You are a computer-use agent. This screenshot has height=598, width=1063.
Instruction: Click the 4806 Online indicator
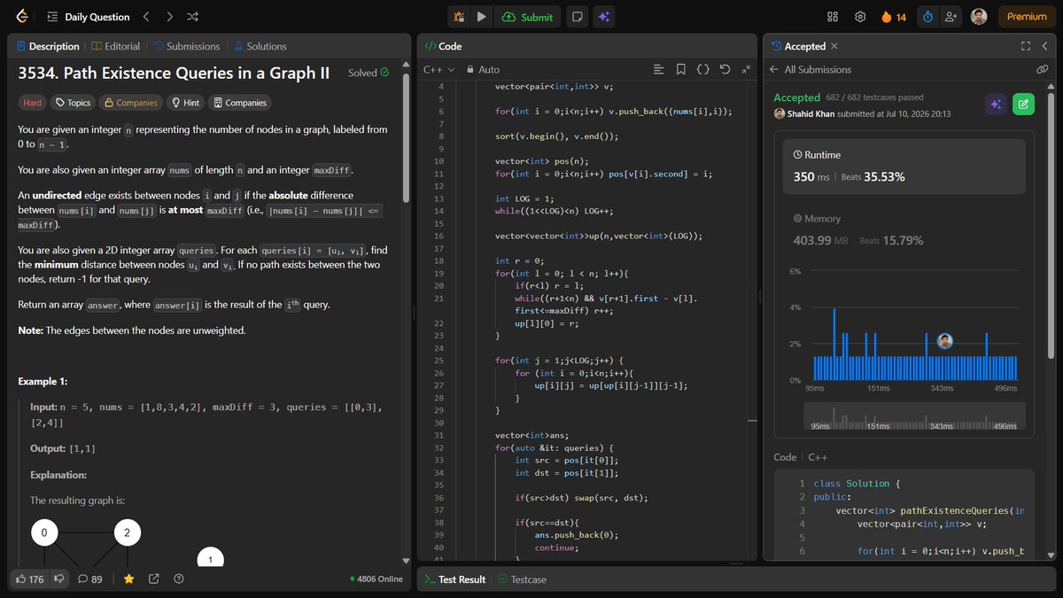(376, 579)
